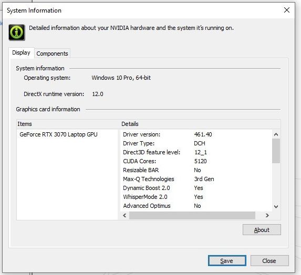Click the details list scroll up arrow

click(x=276, y=134)
